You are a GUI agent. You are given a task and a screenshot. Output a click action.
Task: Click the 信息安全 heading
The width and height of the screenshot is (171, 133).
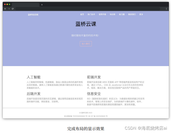[94, 94]
